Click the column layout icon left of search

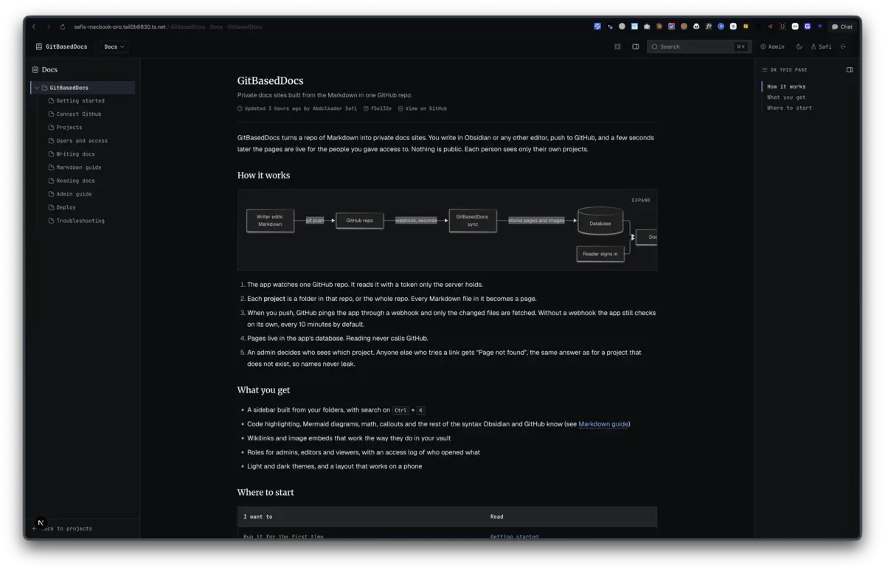tap(618, 46)
